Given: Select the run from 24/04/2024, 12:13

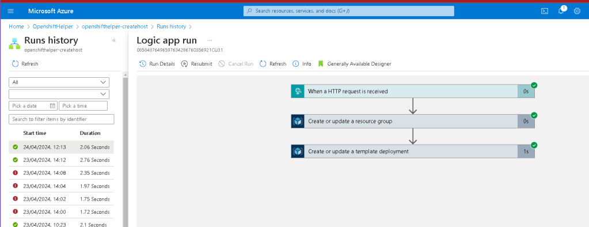Looking at the screenshot, I should pos(61,147).
